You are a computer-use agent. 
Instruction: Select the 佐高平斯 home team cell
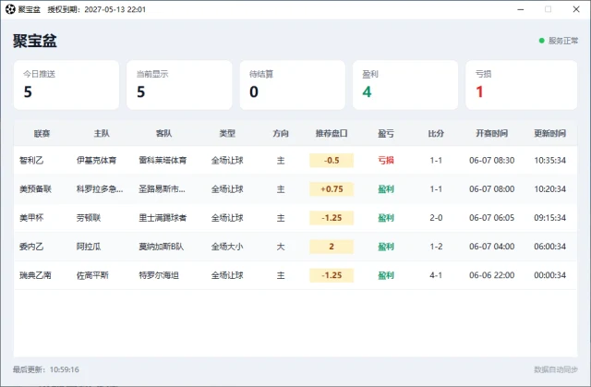[x=92, y=275]
